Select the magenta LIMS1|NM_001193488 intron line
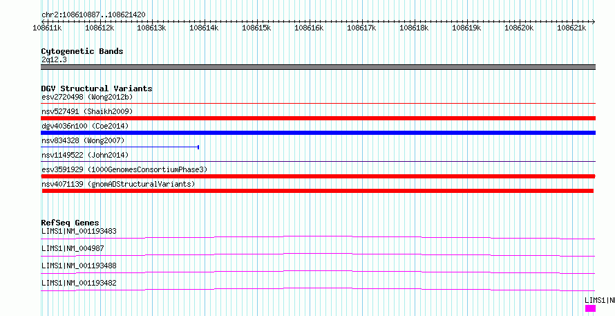The image size is (615, 316). pos(318,272)
